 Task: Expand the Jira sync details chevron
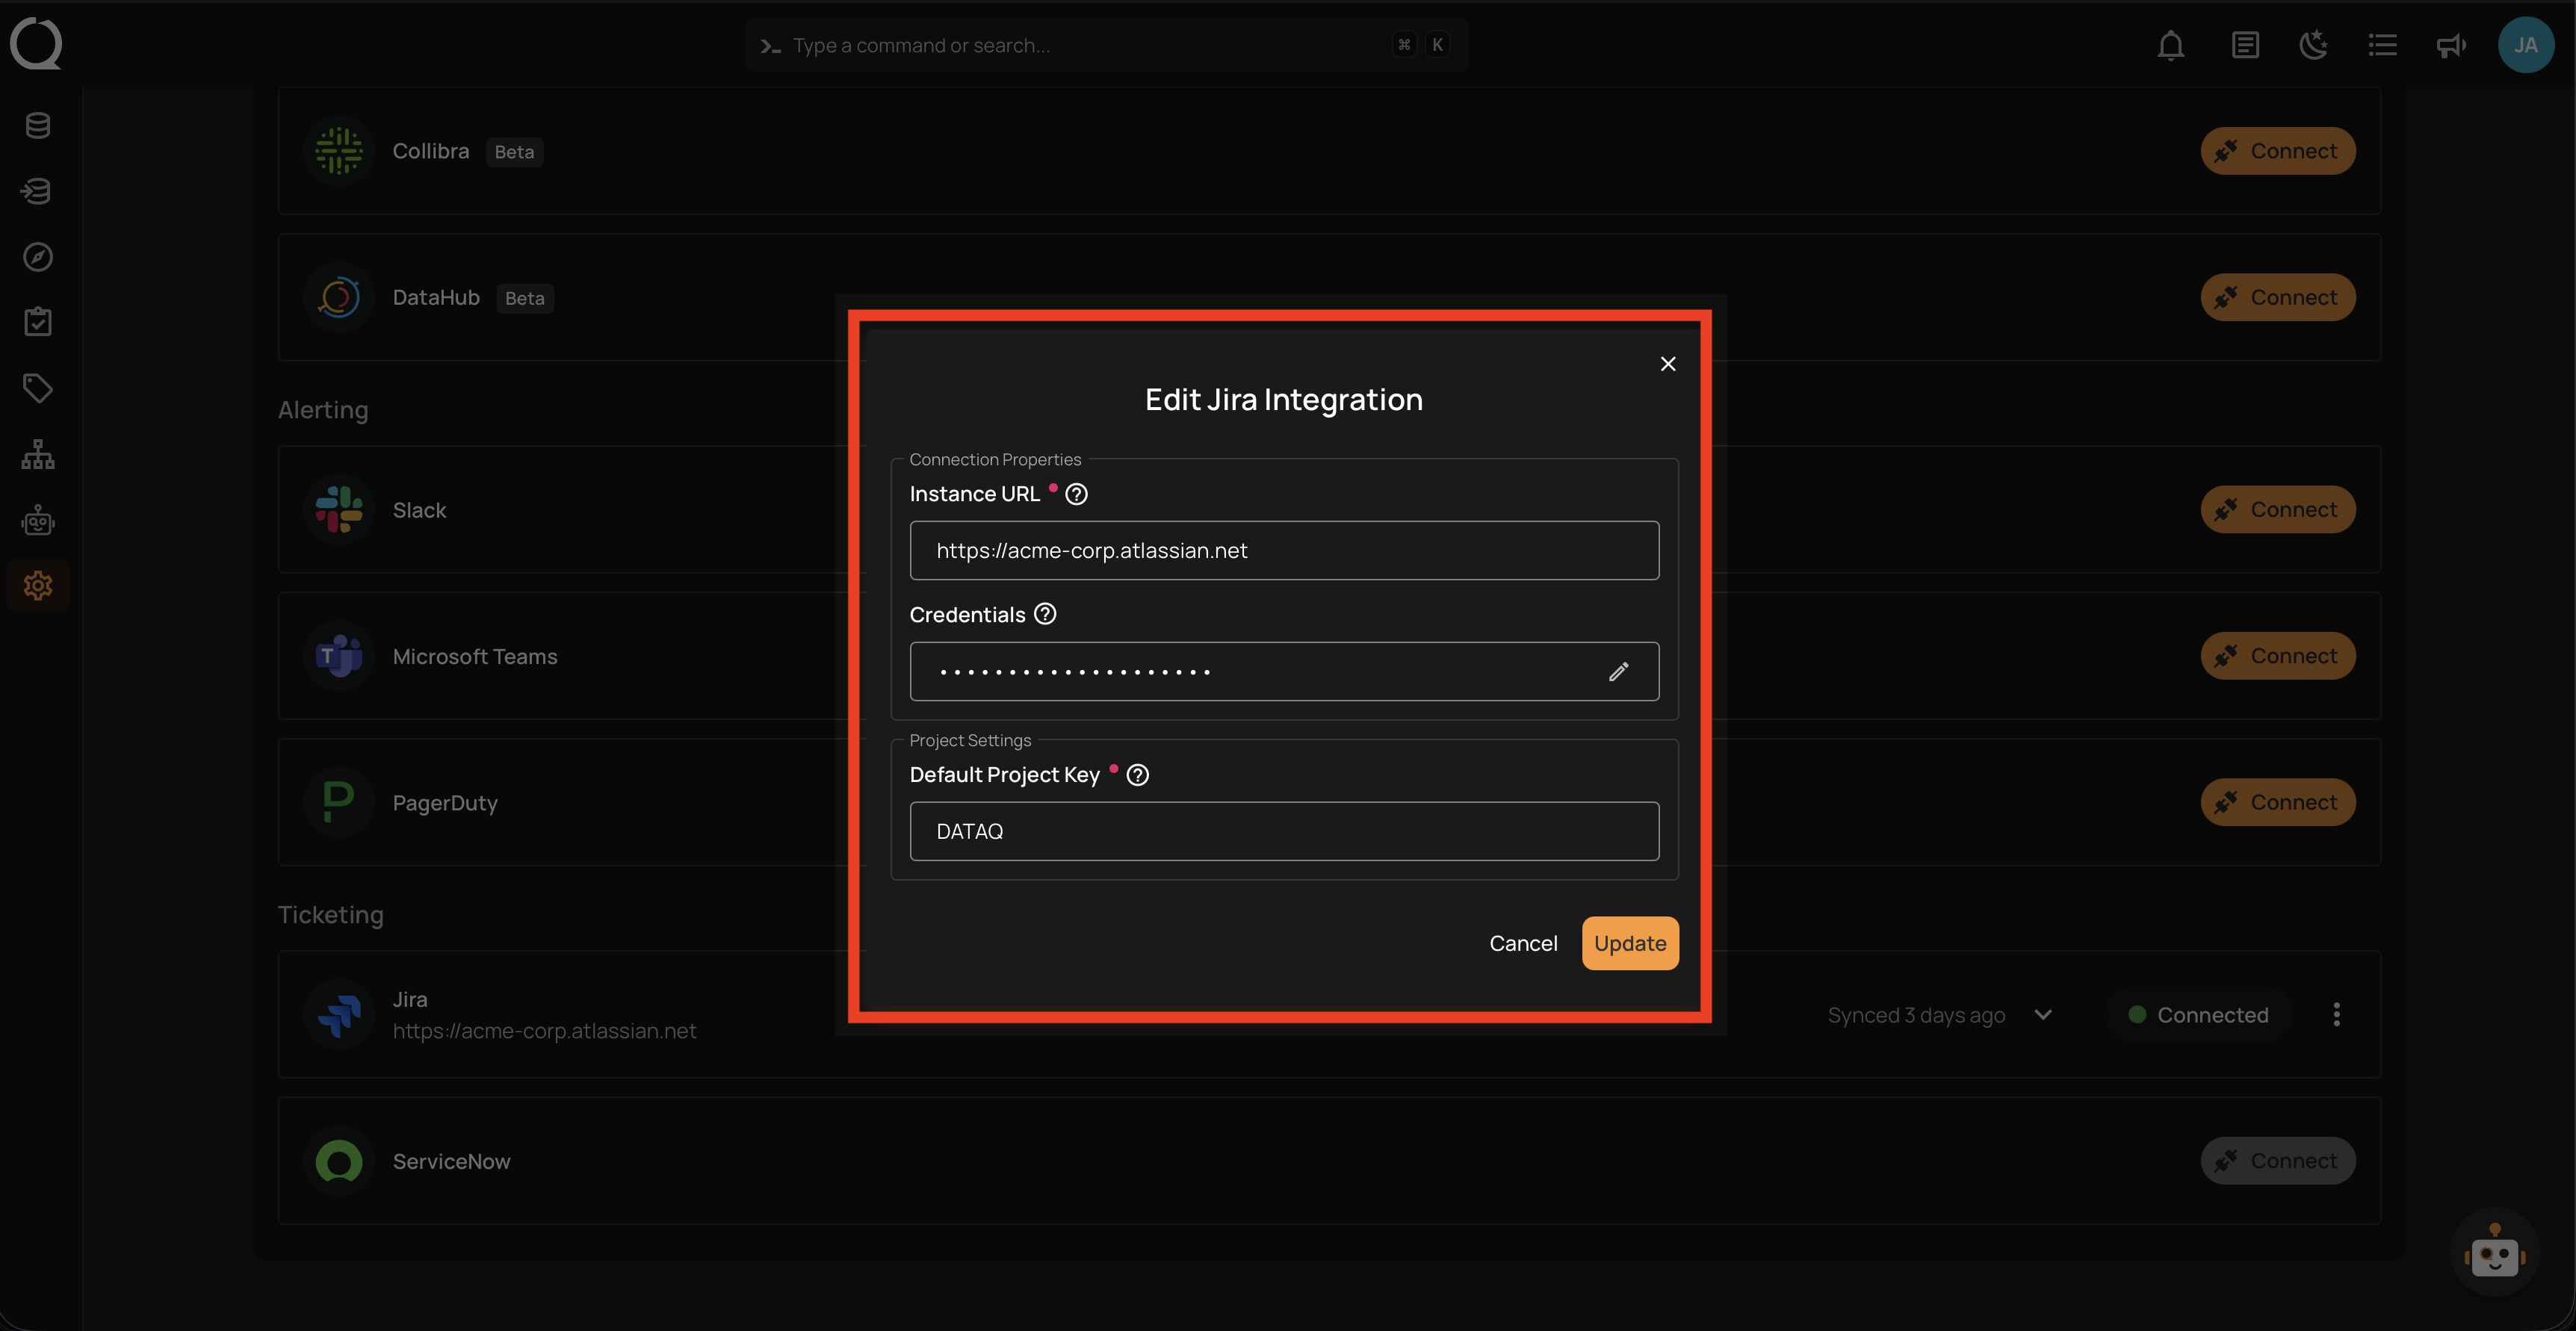(x=2043, y=1015)
